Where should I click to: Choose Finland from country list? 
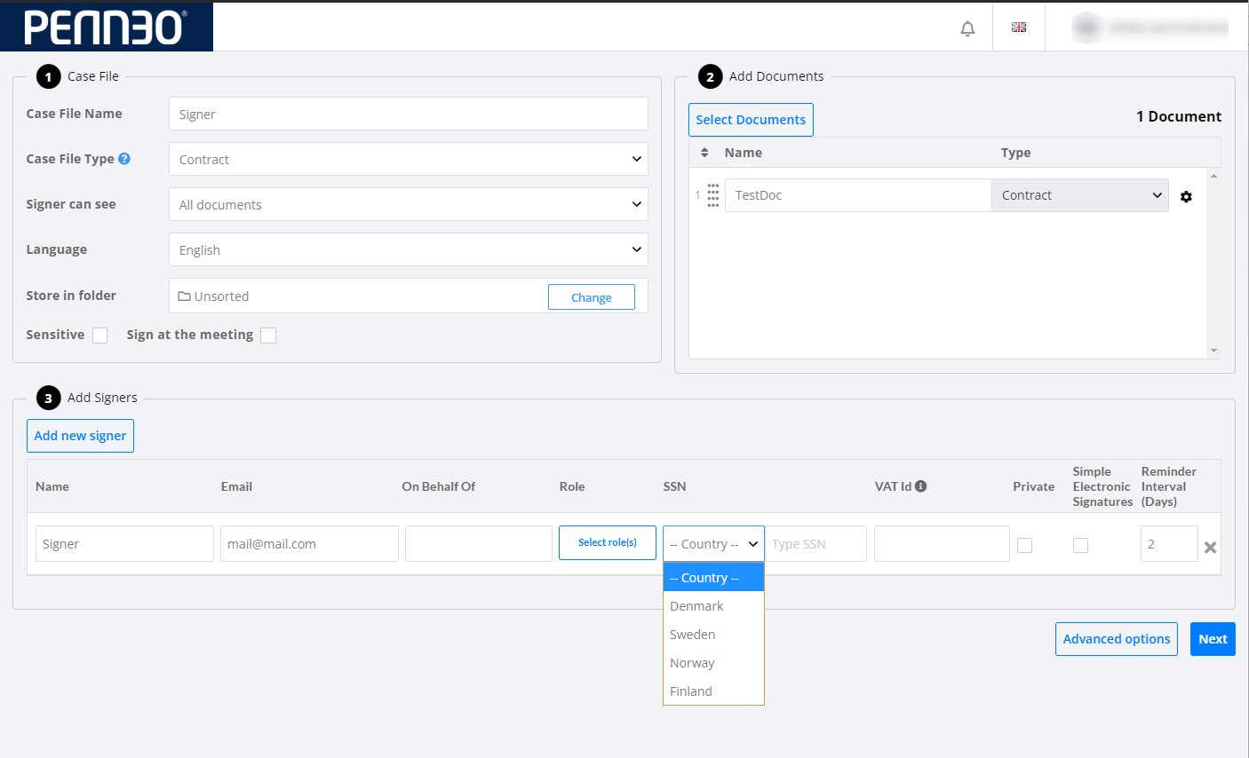click(x=713, y=691)
